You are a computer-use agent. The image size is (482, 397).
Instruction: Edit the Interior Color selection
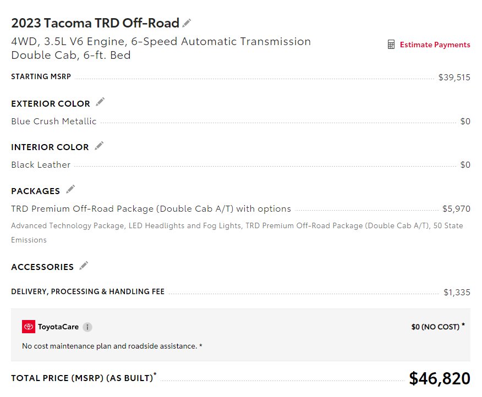click(99, 146)
